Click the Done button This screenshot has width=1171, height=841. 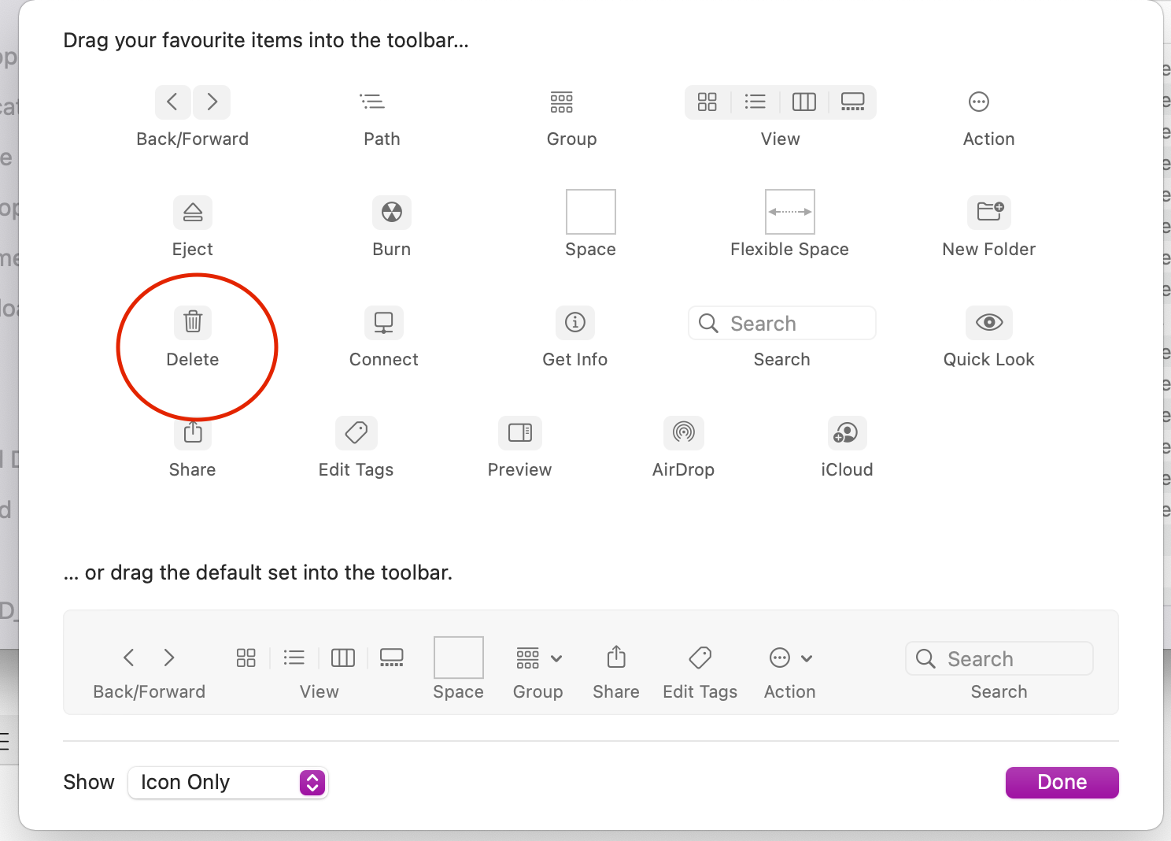(x=1062, y=782)
